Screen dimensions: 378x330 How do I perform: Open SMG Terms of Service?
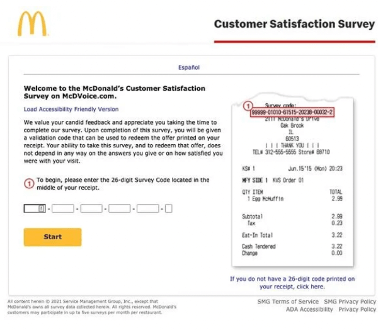point(288,302)
